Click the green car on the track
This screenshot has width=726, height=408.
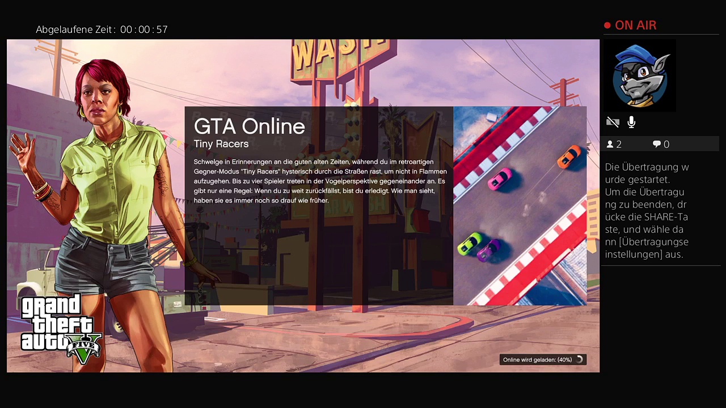coord(469,244)
